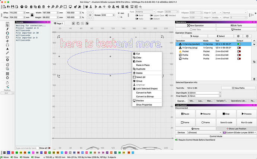This screenshot has height=159, width=257.
Task: Select the arrow selection tool
Action: click(x=7, y=25)
